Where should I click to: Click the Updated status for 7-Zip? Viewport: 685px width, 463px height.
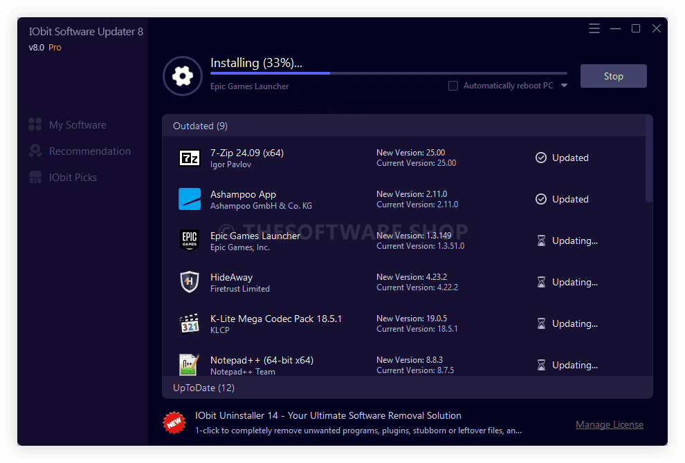(x=570, y=158)
